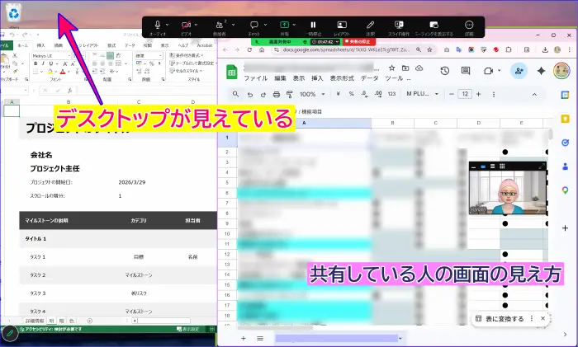Open the 100% zoom dropdown in Sheets

[312, 94]
